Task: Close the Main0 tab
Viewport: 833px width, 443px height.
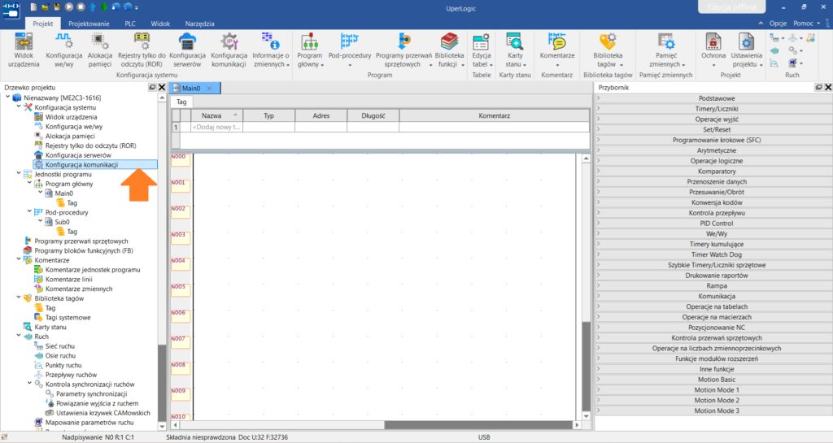Action: [x=209, y=88]
